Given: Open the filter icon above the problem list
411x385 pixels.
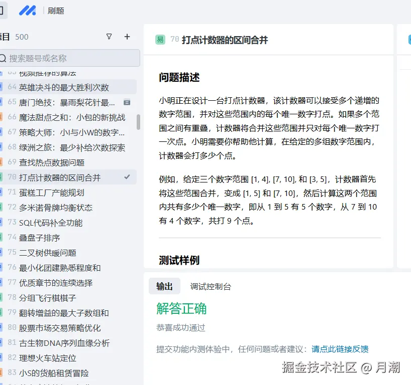Looking at the screenshot, I should pos(109,37).
